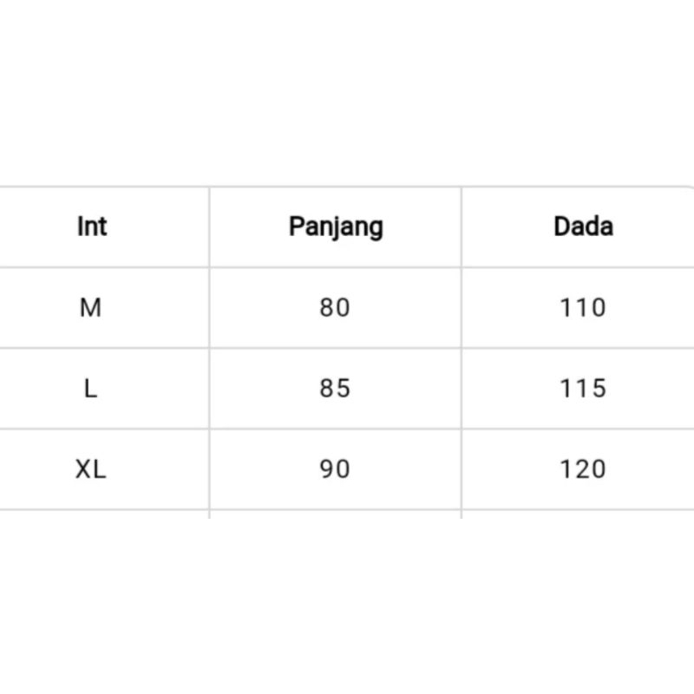694x694 pixels.
Task: Click the border line between 80 and 85
Action: pos(335,348)
